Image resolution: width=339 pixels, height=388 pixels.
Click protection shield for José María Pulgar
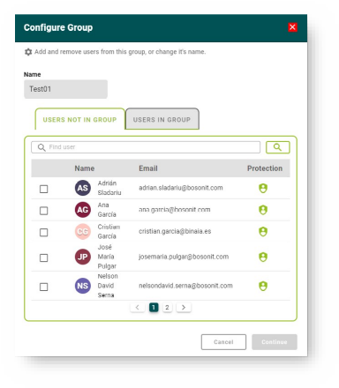(x=263, y=257)
